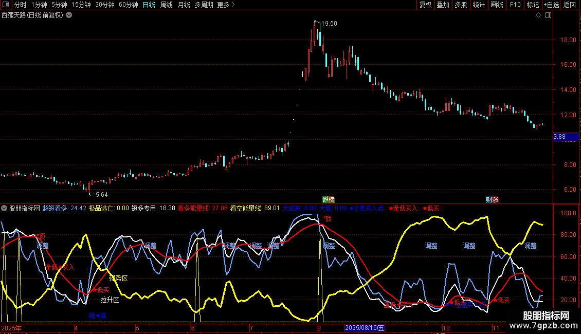
Task: Toggle the right side panel icon
Action: 548,15
